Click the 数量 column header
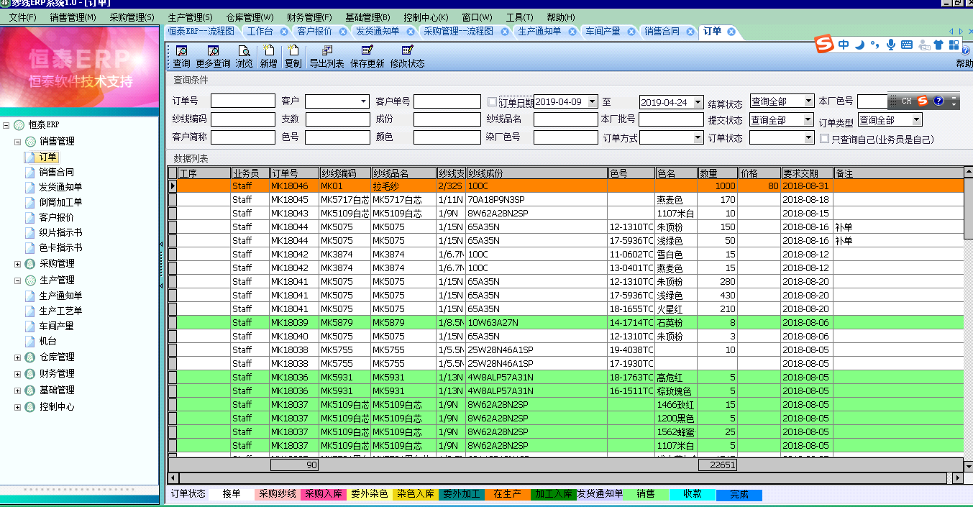Viewport: 973px width, 507px height. [717, 173]
